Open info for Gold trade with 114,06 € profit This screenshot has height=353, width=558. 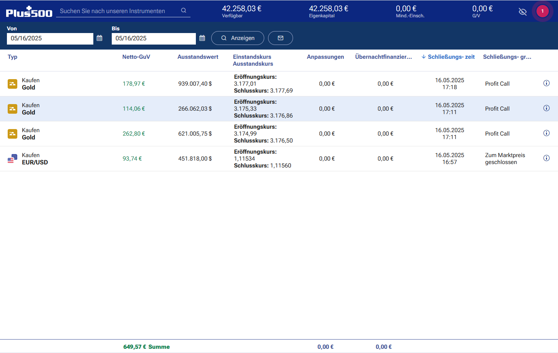[x=546, y=108]
